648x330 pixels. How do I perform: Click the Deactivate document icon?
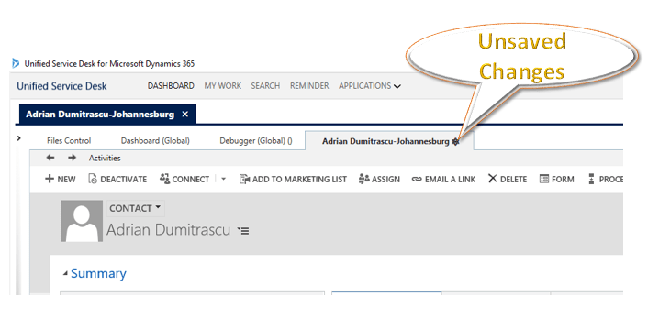[x=93, y=179]
